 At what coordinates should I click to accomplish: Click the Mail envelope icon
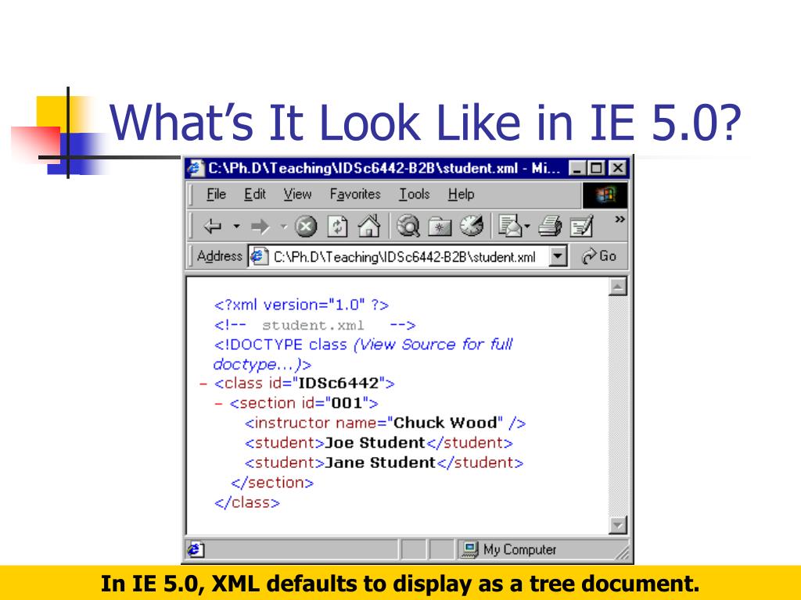point(510,226)
